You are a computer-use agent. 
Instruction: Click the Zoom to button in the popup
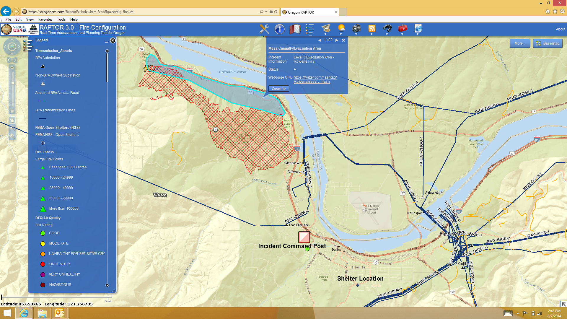coord(278,89)
